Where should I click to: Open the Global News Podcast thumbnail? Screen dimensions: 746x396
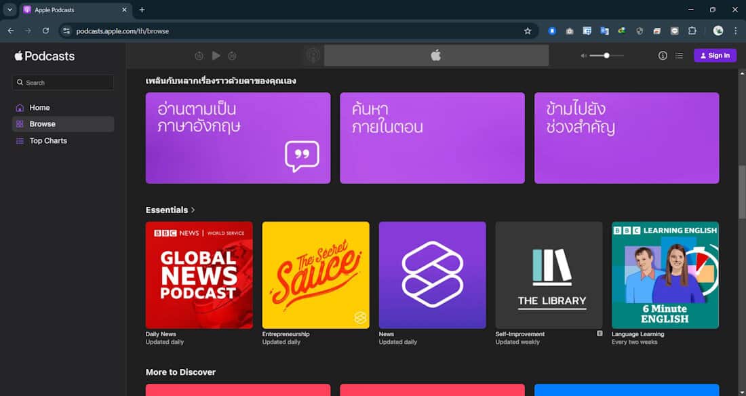[x=199, y=275]
